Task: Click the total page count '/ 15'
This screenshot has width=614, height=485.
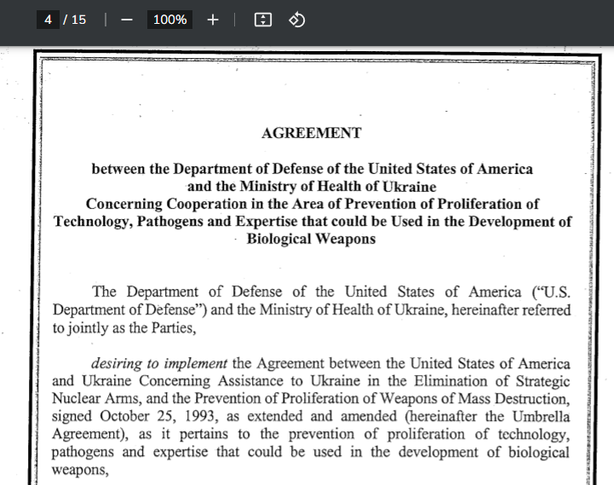Action: coord(74,20)
